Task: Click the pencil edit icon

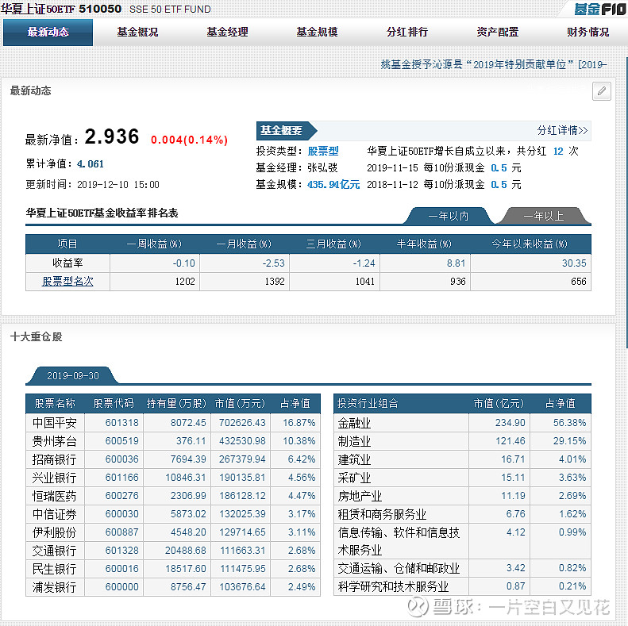Action: [x=601, y=91]
